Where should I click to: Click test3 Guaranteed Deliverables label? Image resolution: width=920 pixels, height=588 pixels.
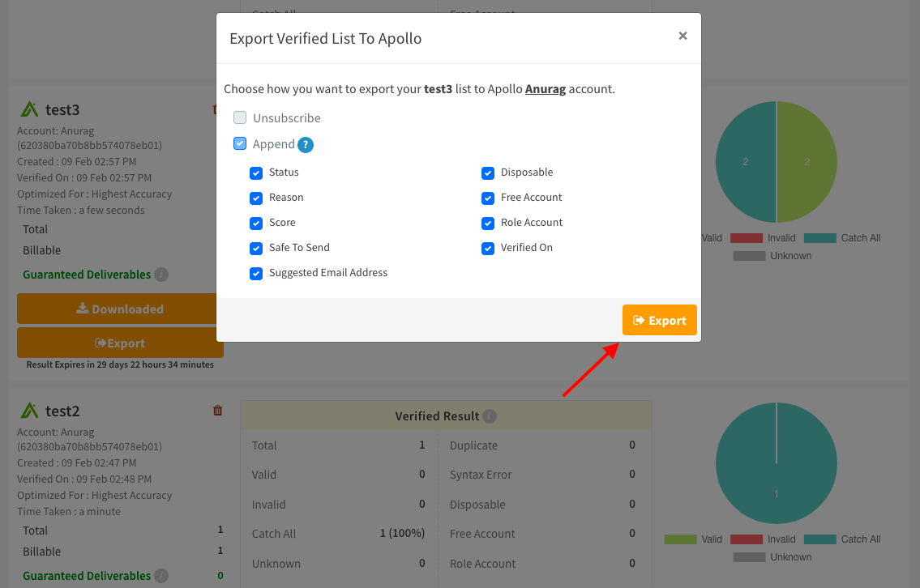tap(87, 275)
